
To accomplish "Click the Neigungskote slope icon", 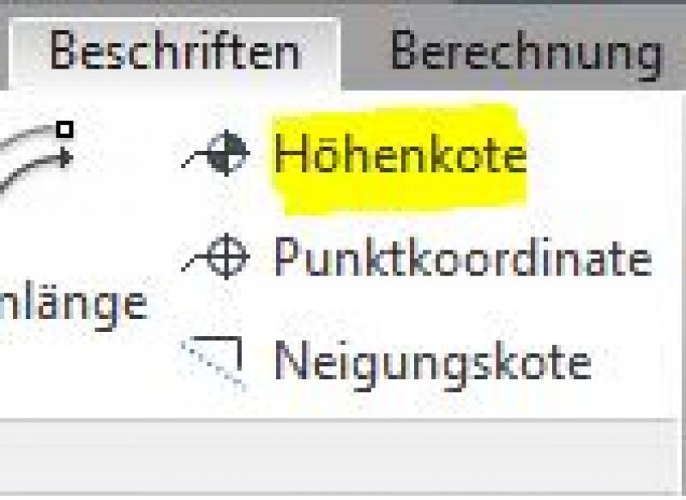I will pyautogui.click(x=214, y=362).
